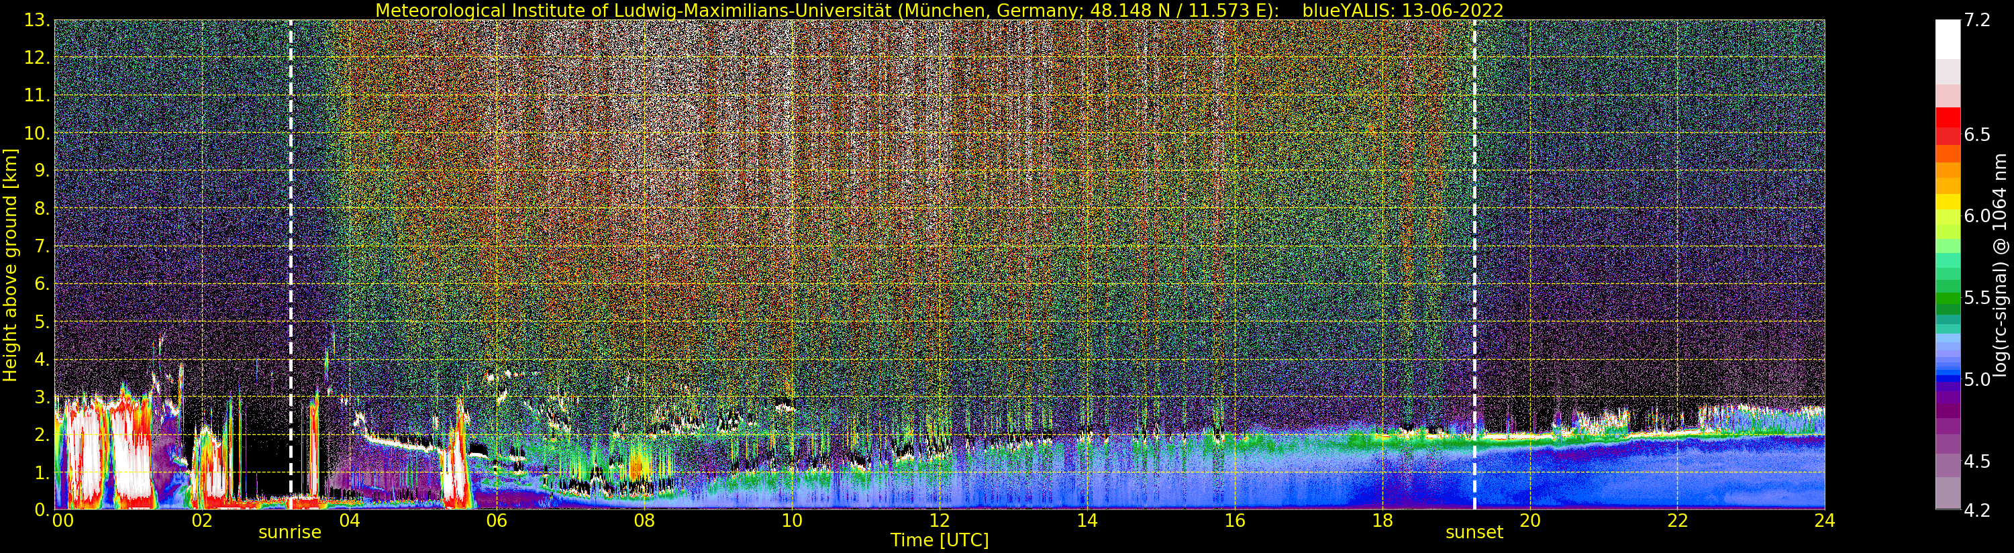
Task: Click the '5.5' colorbar value label
Action: [x=1978, y=297]
